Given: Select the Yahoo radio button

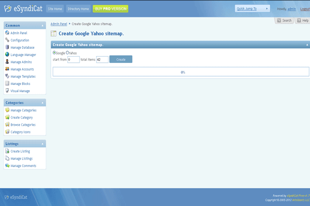Looking at the screenshot, I should click(x=68, y=53).
